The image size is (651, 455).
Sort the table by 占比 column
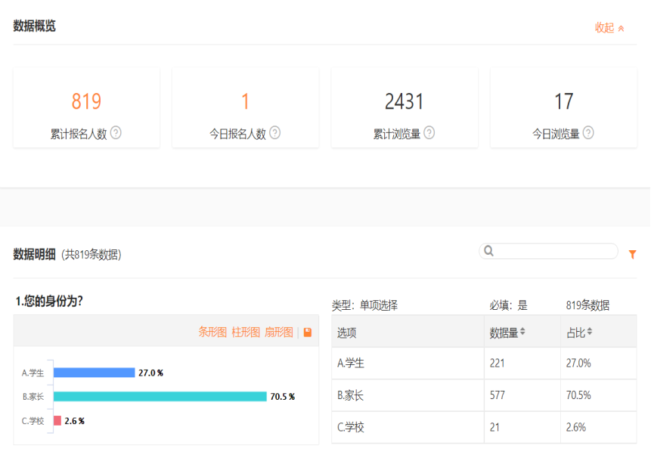pos(590,333)
